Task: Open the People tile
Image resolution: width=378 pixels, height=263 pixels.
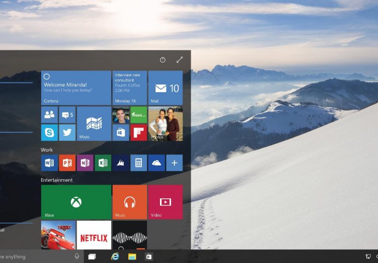Action: point(49,115)
